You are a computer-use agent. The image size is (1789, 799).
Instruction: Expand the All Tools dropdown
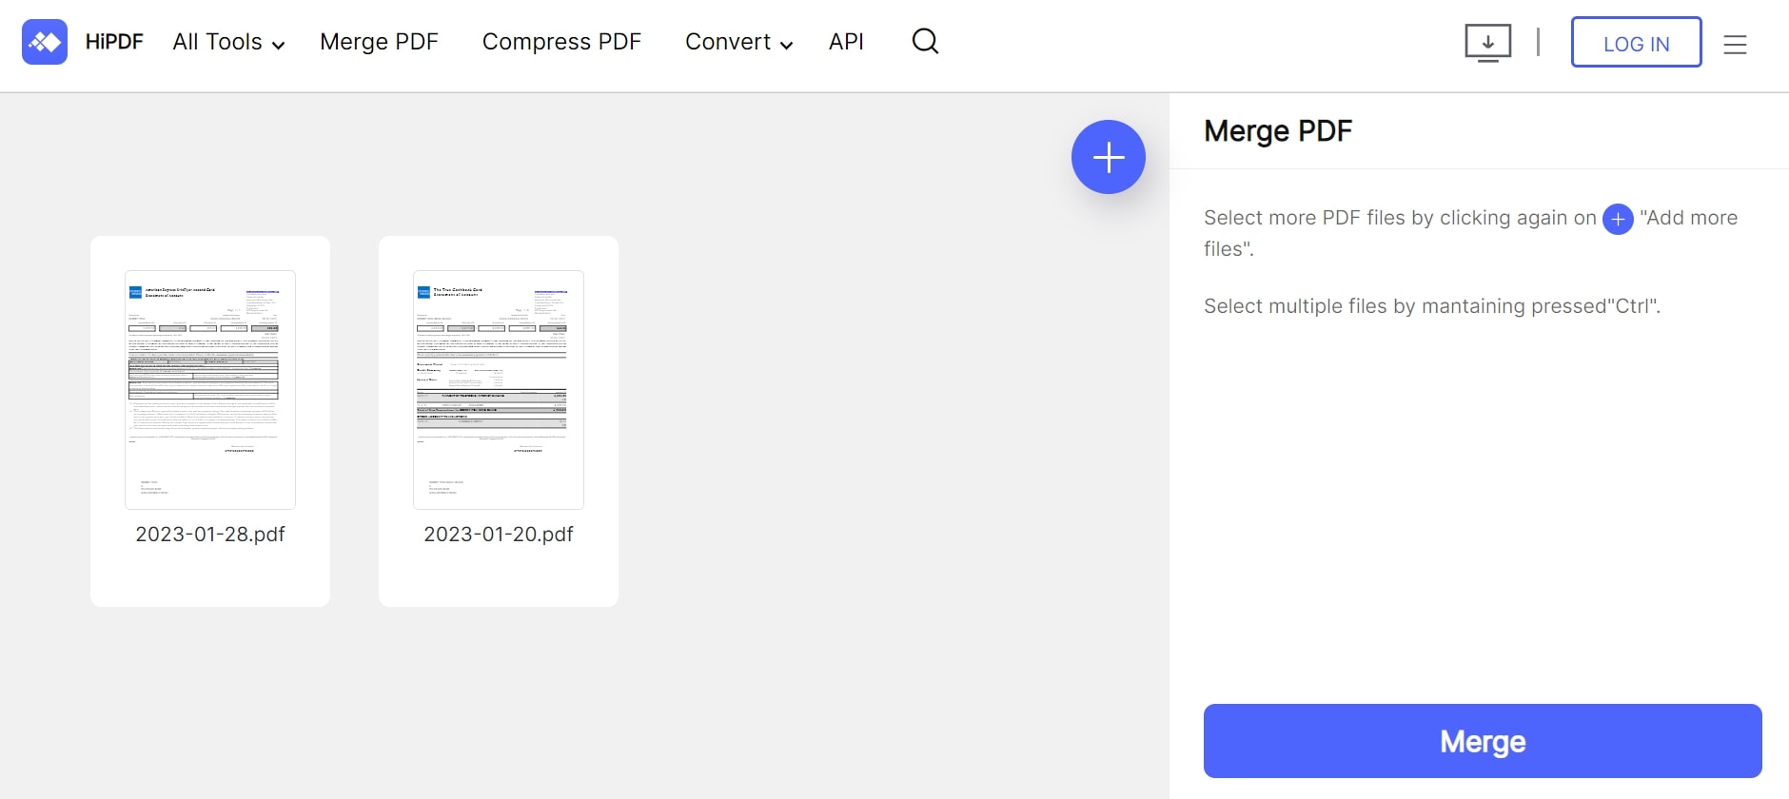click(x=228, y=42)
